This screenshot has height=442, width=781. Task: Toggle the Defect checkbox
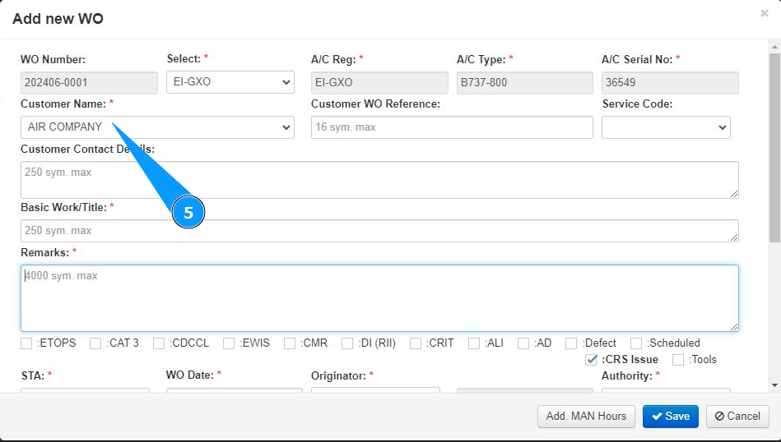click(571, 343)
